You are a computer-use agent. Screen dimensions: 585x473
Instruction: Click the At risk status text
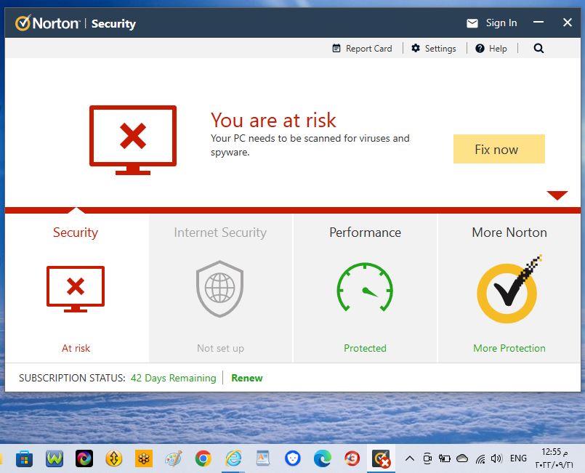click(76, 348)
